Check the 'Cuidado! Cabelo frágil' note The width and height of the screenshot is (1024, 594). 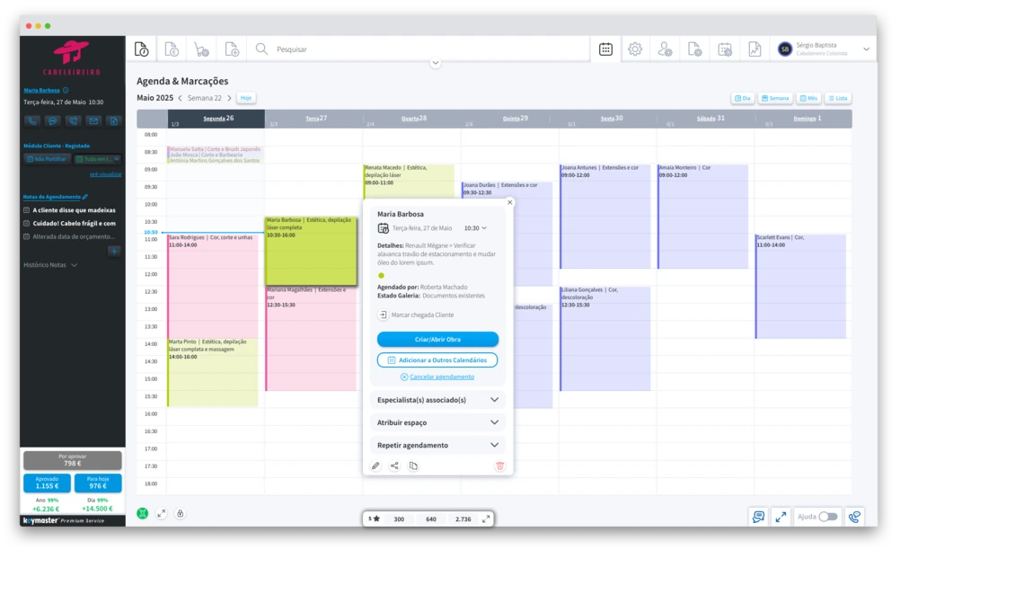[x=27, y=223]
